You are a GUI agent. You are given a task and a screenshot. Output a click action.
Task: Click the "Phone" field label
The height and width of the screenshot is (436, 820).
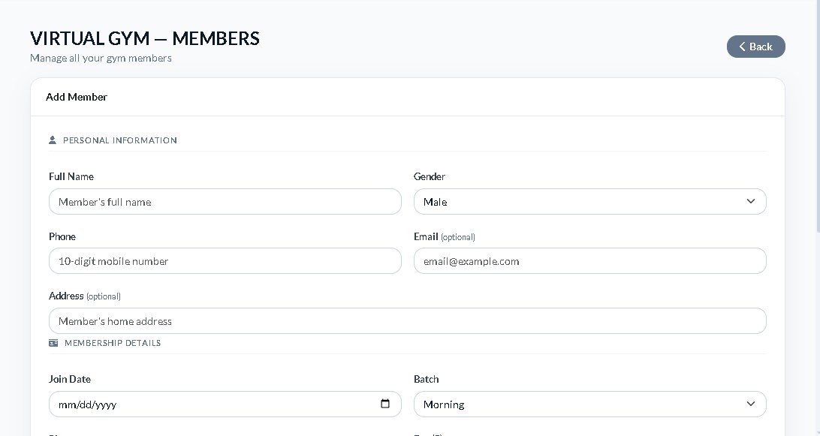pos(62,236)
